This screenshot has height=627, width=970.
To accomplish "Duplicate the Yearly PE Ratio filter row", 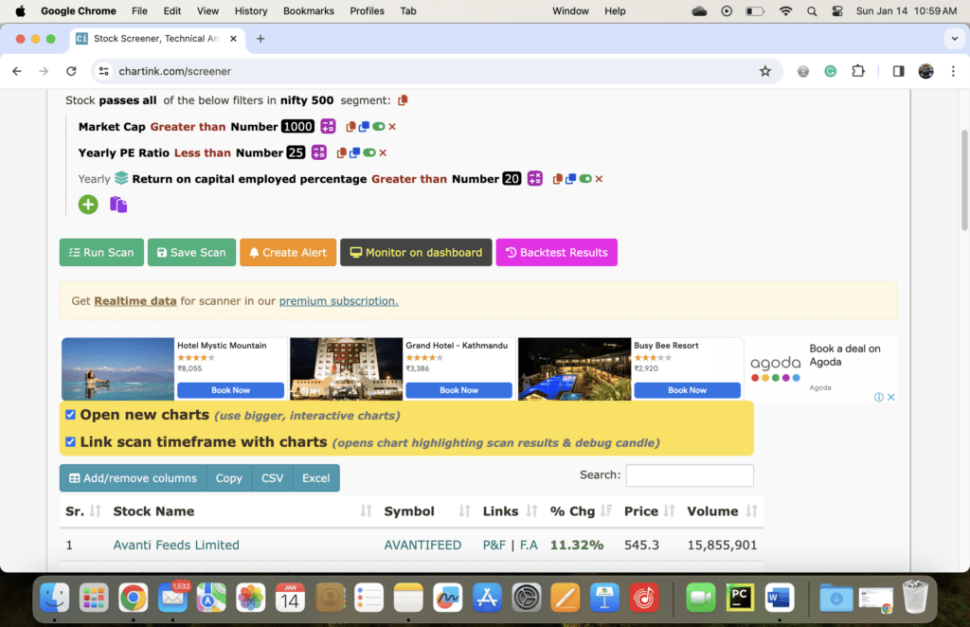I will pyautogui.click(x=354, y=152).
